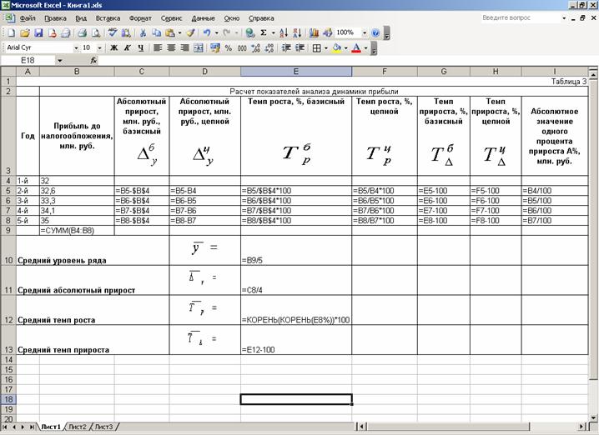This screenshot has height=435, width=599.
Task: Open a file with the folder icon
Action: click(25, 32)
